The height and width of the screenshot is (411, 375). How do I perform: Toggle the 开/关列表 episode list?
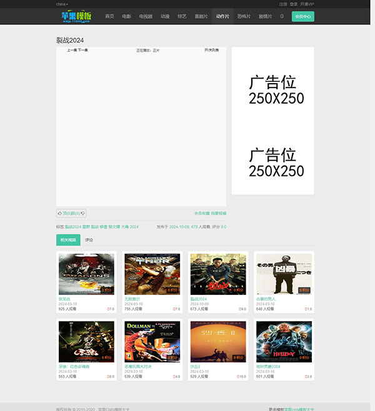(x=211, y=50)
